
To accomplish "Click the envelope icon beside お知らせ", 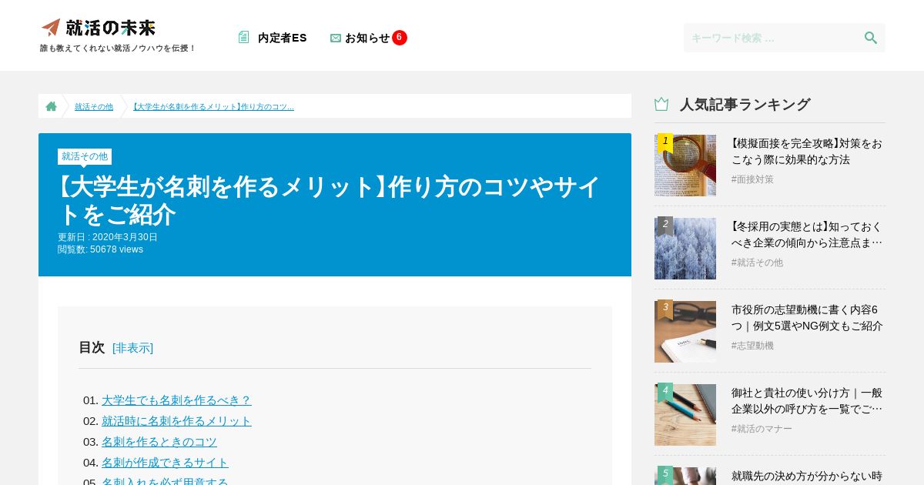I will 336,38.
